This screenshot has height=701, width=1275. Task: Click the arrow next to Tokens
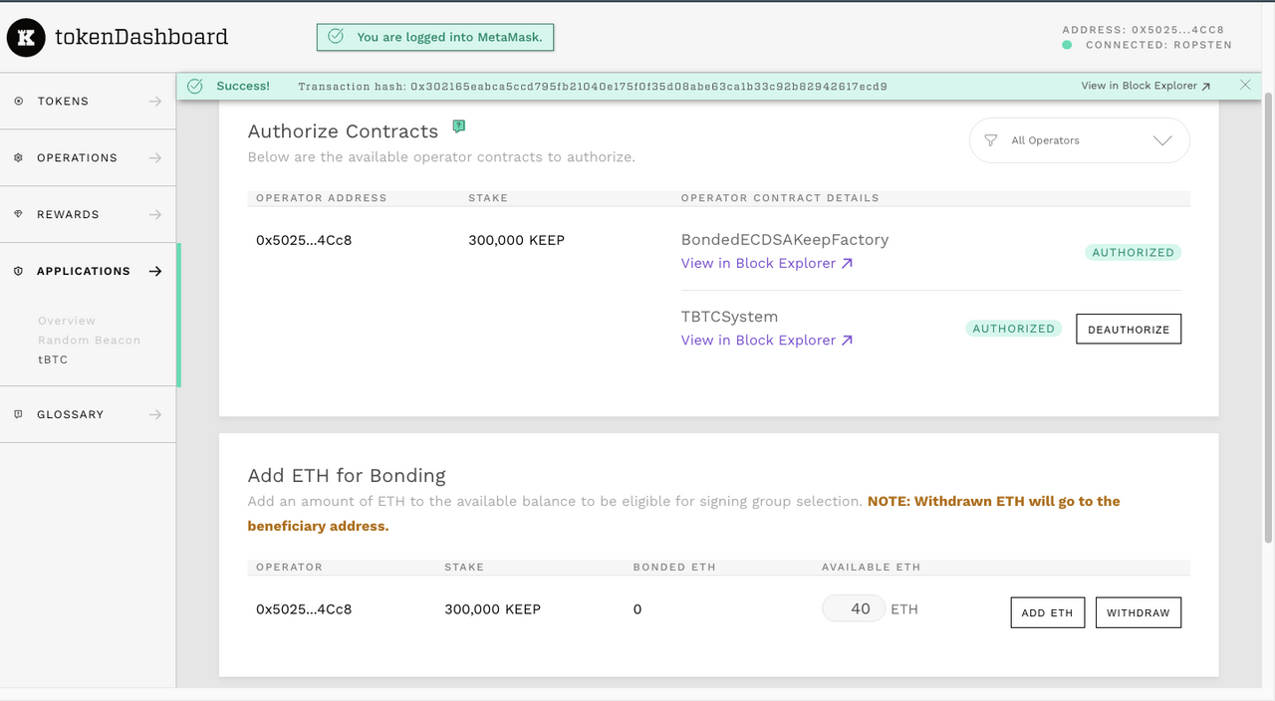[155, 102]
